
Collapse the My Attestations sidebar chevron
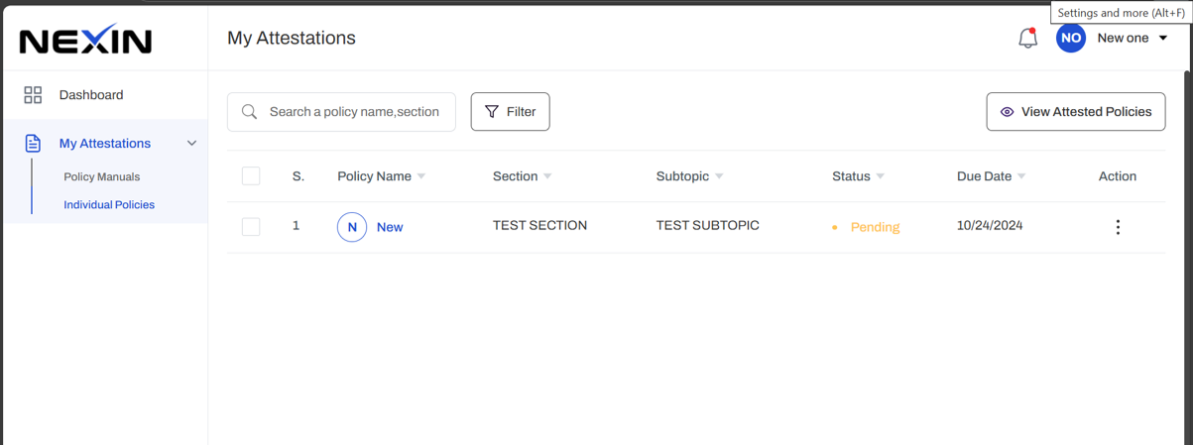tap(191, 144)
